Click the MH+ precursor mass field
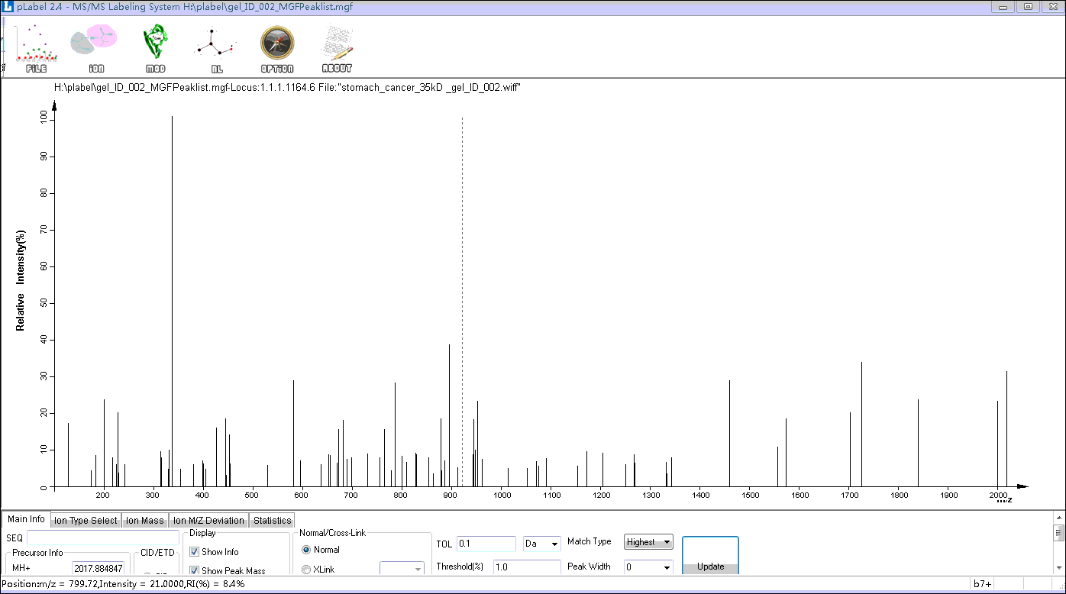 coord(99,569)
